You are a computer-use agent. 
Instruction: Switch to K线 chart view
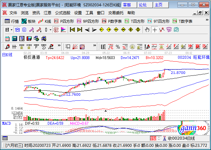click(45, 21)
